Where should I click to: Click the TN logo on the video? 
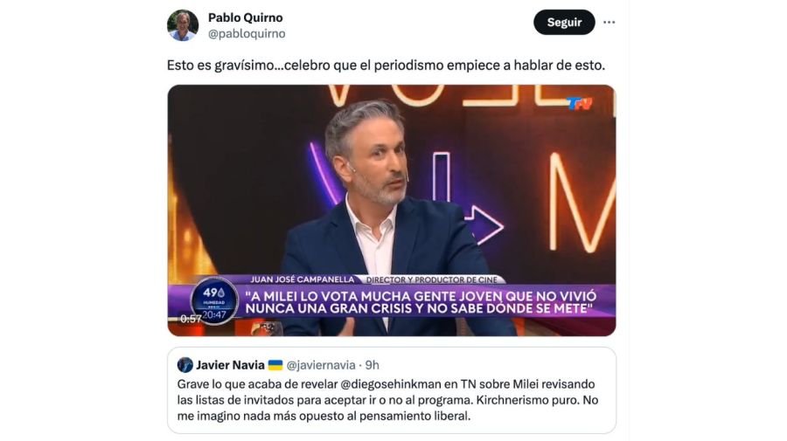click(x=580, y=104)
